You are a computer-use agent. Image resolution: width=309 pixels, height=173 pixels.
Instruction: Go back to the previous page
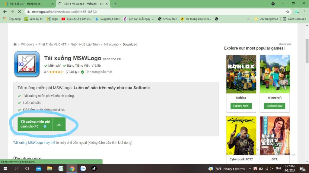(5, 12)
